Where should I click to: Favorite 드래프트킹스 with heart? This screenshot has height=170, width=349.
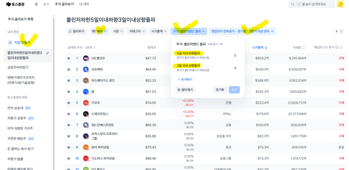coord(69,114)
